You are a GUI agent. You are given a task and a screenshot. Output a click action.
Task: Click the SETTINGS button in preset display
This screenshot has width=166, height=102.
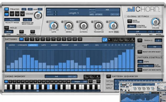(x=99, y=14)
